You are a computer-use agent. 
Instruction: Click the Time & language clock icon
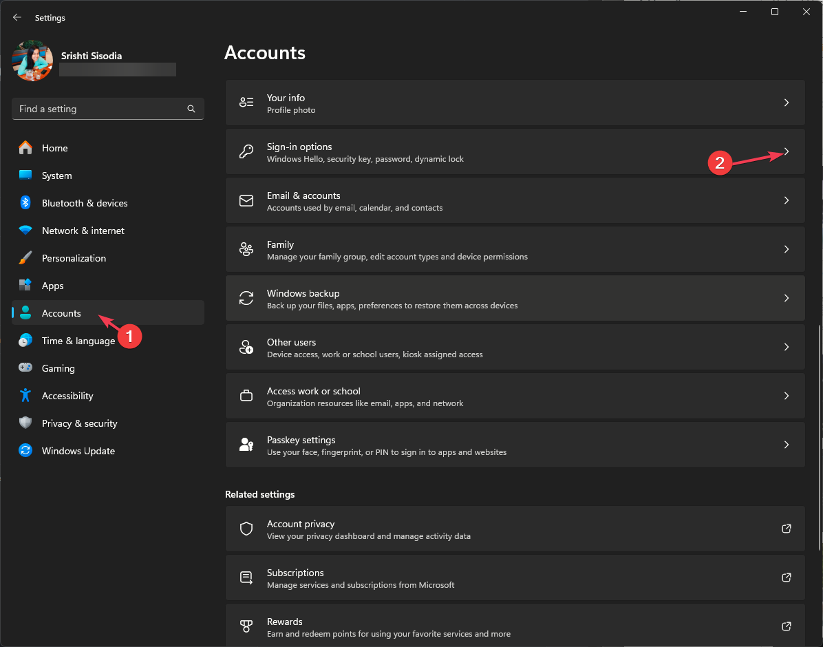coord(25,341)
